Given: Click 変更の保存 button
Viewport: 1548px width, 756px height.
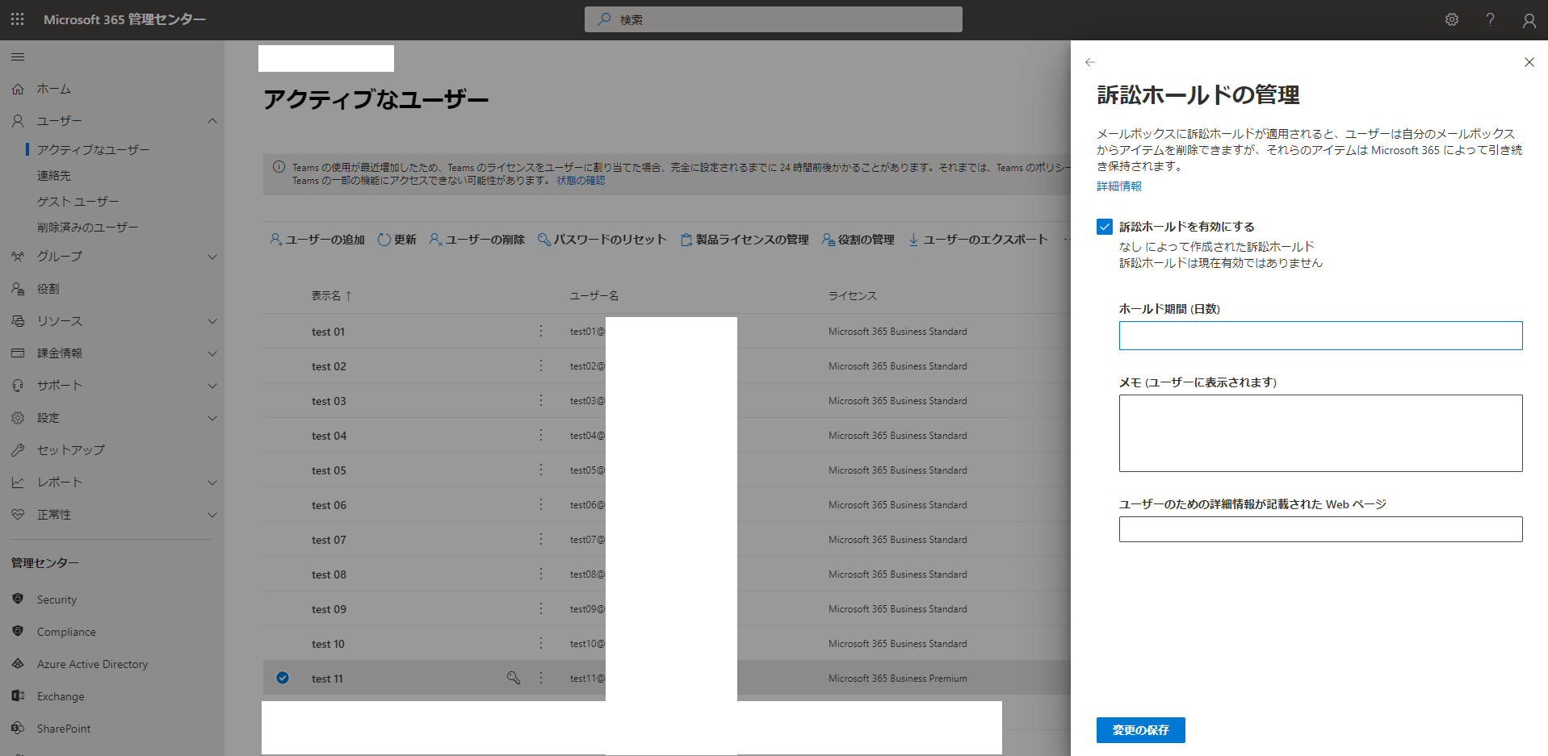Looking at the screenshot, I should pos(1140,730).
